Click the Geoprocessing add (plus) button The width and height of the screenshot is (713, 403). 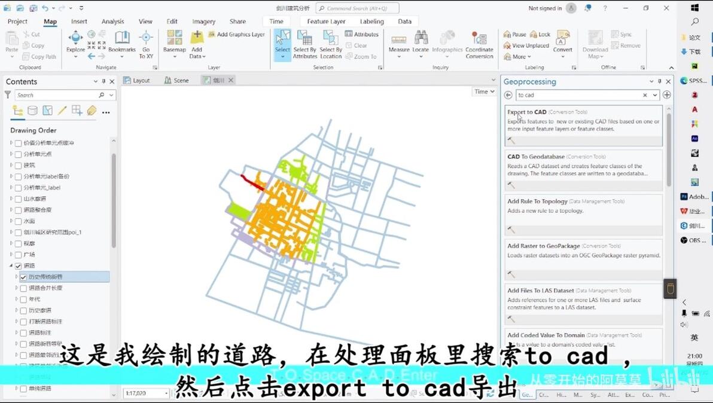(666, 95)
